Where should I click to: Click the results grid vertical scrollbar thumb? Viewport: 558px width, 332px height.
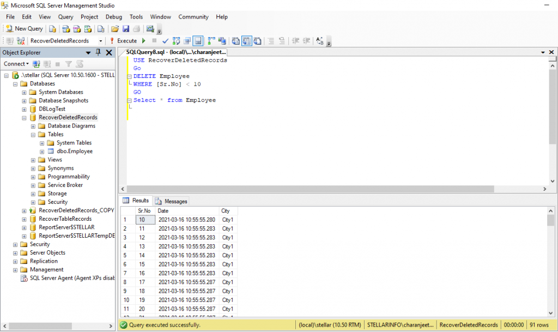[550, 220]
